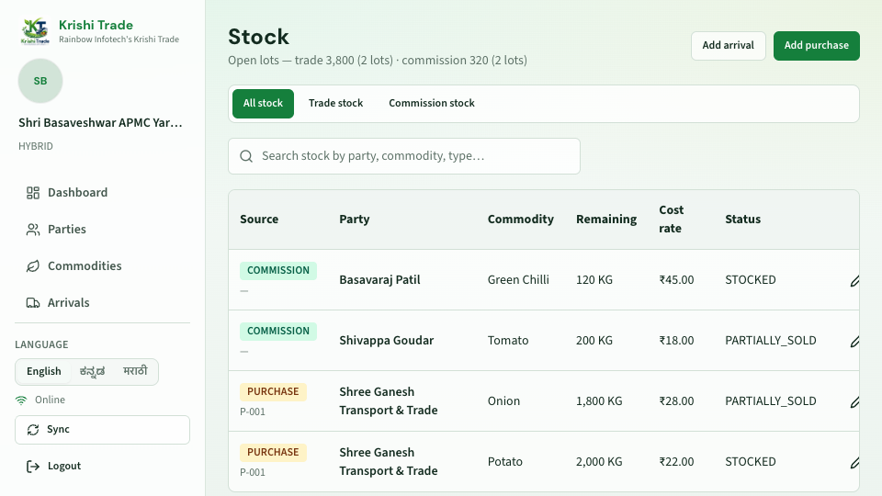The height and width of the screenshot is (496, 882).
Task: Switch language to Kannada (ಕನ್ನಡ)
Action: coord(92,372)
